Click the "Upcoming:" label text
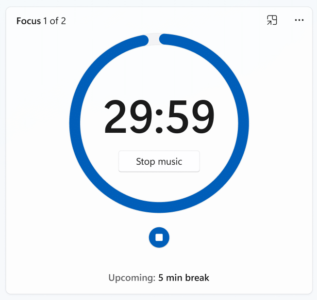This screenshot has height=300, width=317. (x=132, y=278)
